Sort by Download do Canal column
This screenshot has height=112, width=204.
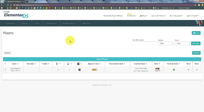(117, 64)
